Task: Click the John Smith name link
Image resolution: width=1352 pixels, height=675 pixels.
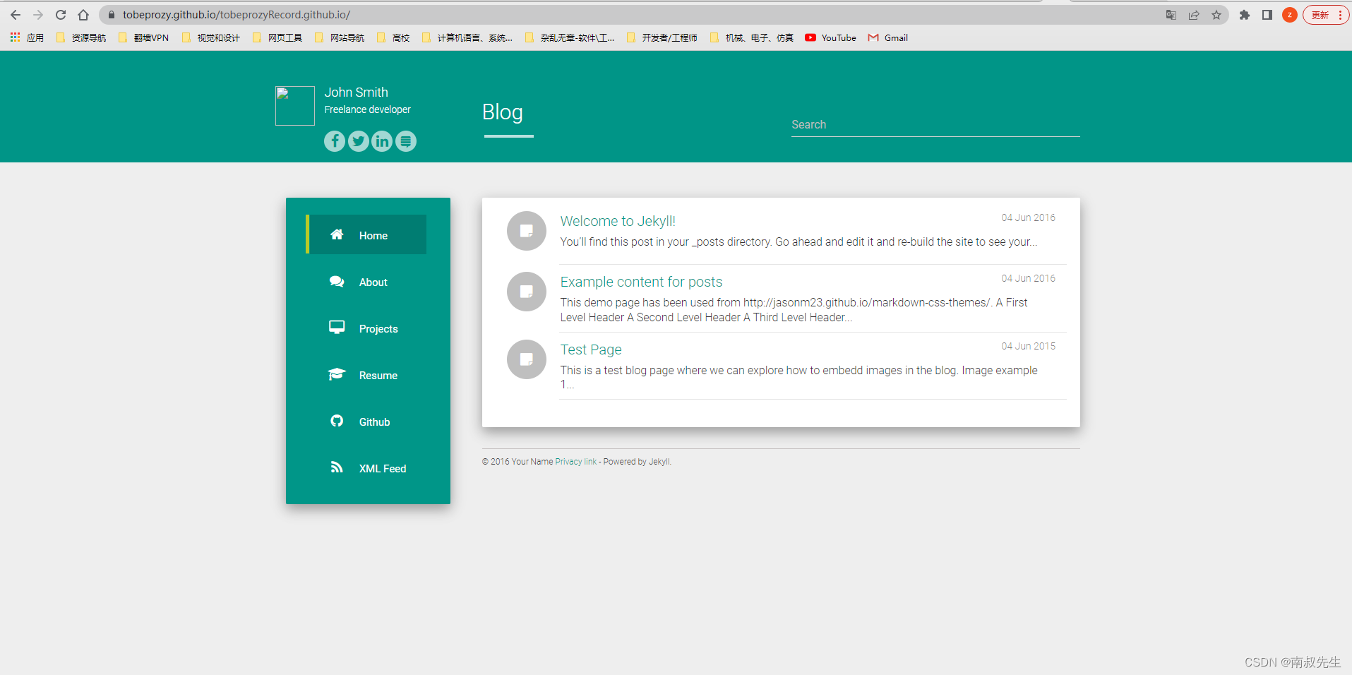Action: [356, 92]
